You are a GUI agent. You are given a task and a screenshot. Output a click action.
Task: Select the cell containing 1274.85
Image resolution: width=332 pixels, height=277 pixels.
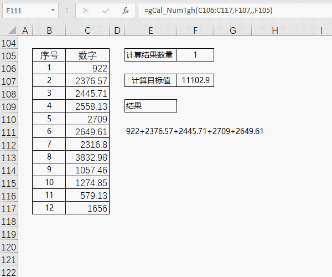click(87, 182)
